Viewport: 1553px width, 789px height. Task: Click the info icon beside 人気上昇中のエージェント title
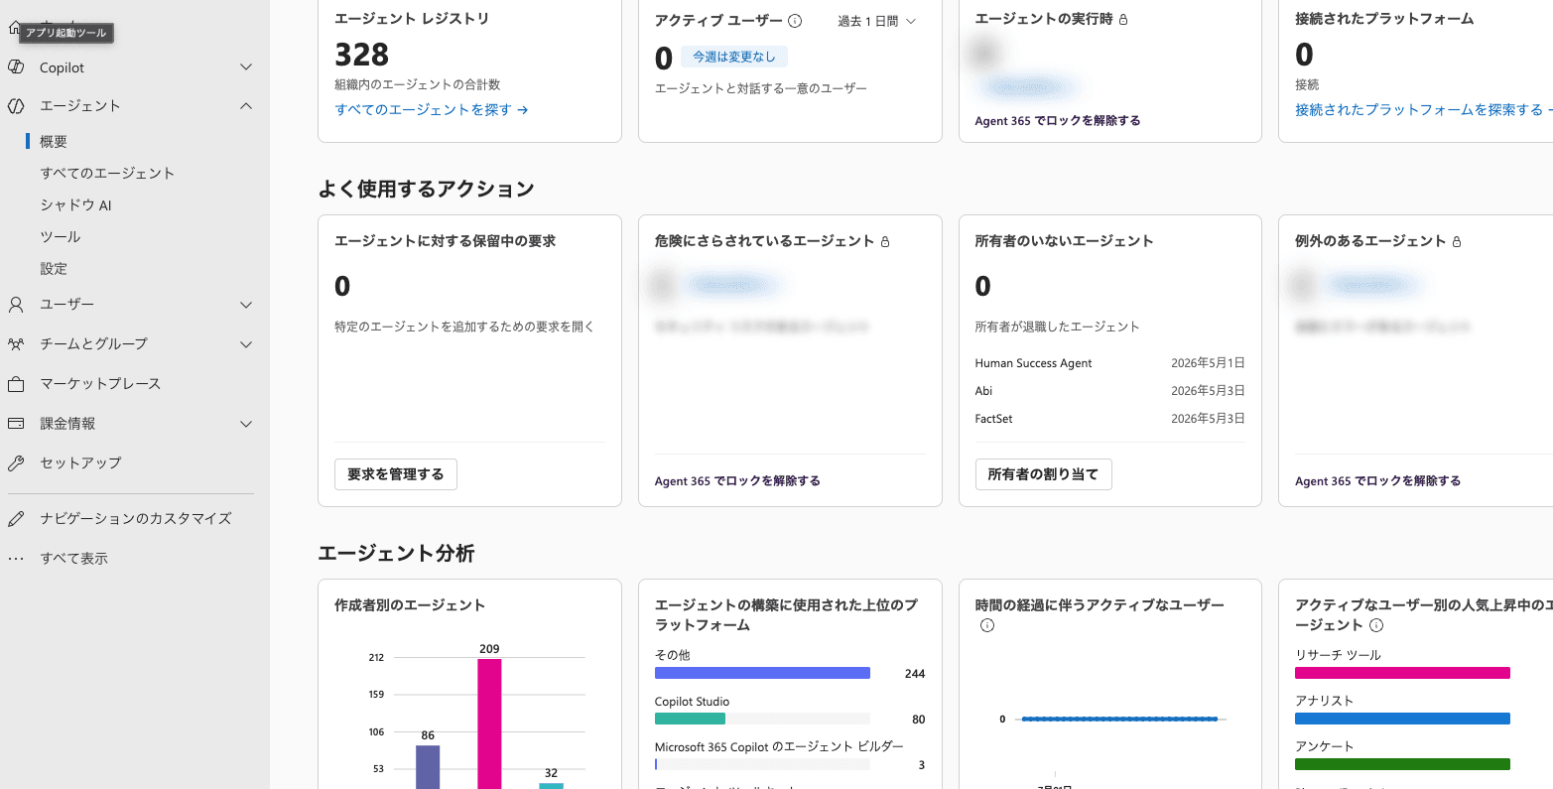(x=1376, y=625)
